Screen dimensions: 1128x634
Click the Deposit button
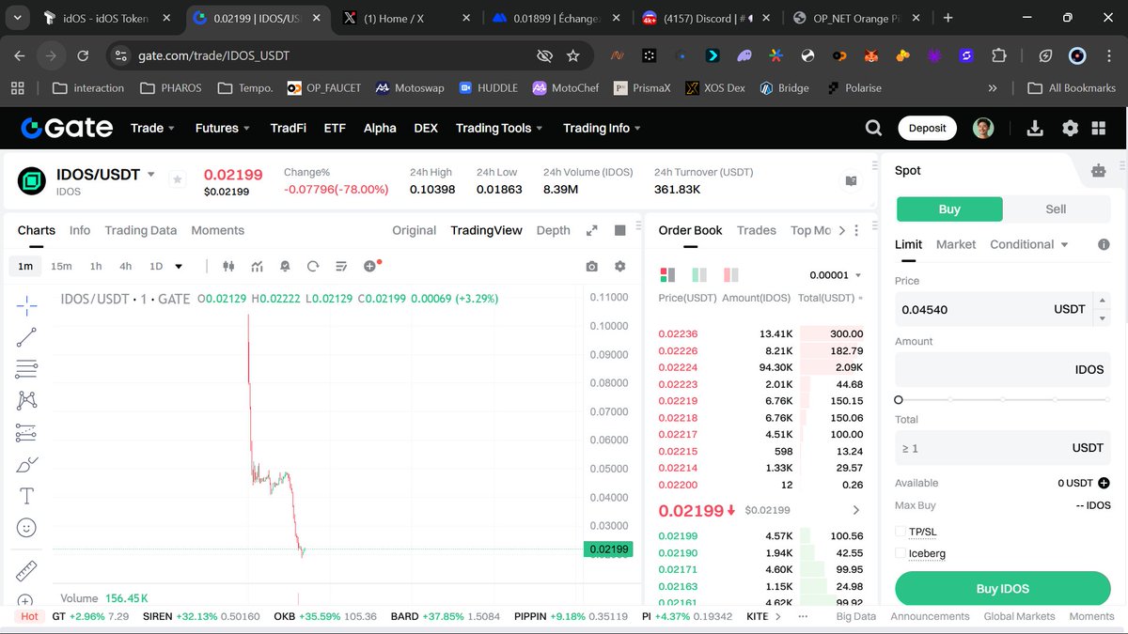[927, 129]
